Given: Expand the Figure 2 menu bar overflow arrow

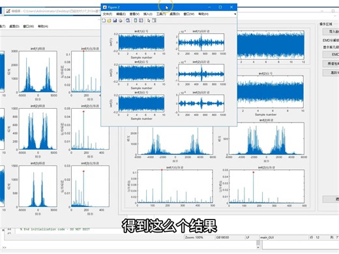Looking at the screenshot, I should click(235, 14).
